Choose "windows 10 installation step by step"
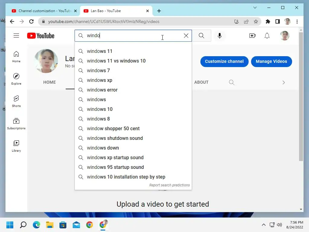The width and height of the screenshot is (309, 232). point(133,177)
